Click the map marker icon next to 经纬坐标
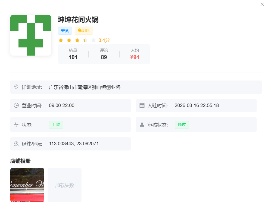The width and height of the screenshot is (271, 212). pos(16,144)
